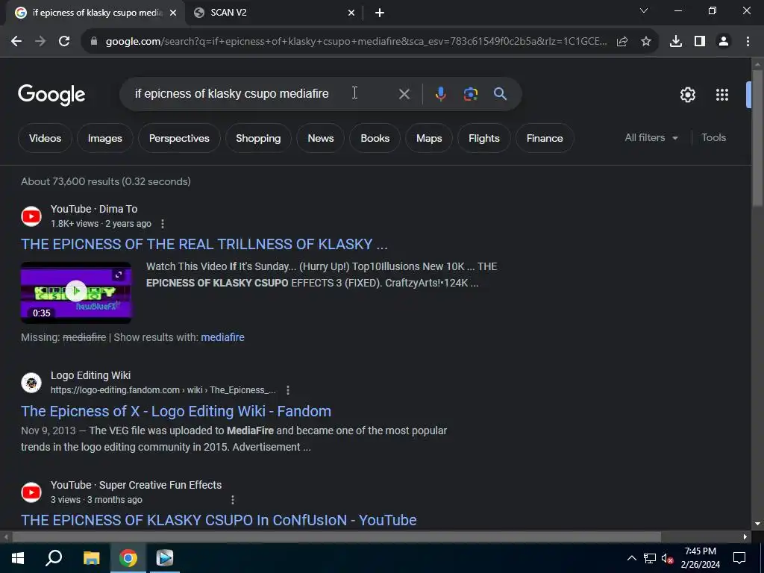The width and height of the screenshot is (764, 573).
Task: Open the tab search chevron
Action: [644, 10]
